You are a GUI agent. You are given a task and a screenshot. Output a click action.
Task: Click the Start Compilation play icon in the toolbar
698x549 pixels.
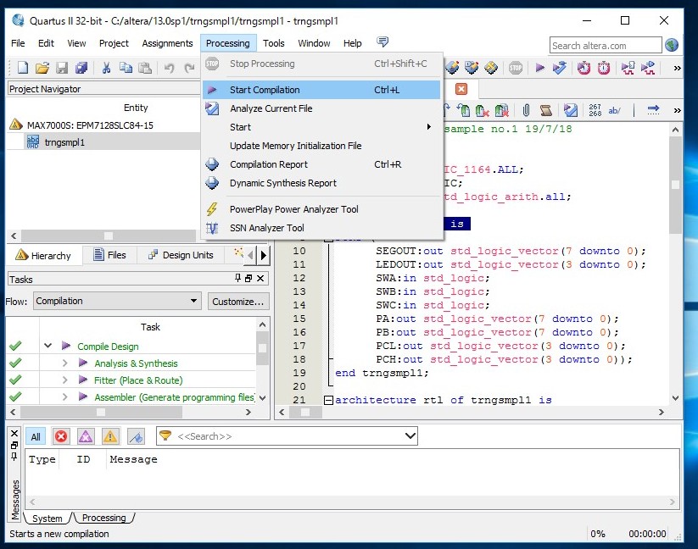tap(539, 68)
